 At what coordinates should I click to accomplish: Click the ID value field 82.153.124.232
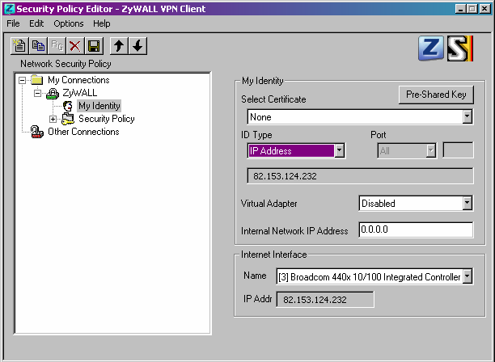[360, 176]
